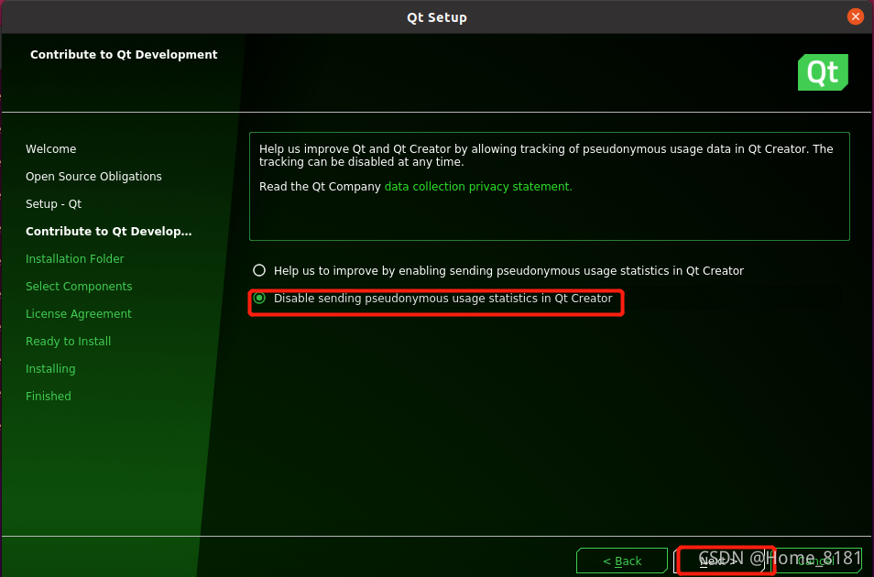874x577 pixels.
Task: Click the Qt logo icon
Action: click(823, 72)
